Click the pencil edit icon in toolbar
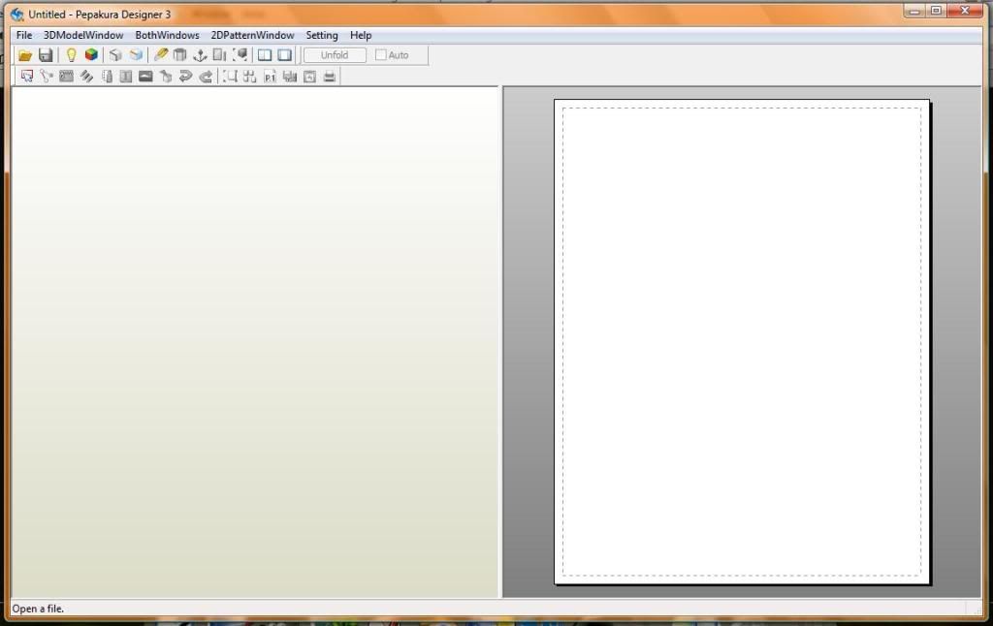The image size is (993, 626). click(x=161, y=55)
